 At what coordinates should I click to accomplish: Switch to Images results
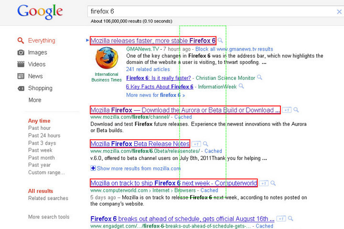38,52
